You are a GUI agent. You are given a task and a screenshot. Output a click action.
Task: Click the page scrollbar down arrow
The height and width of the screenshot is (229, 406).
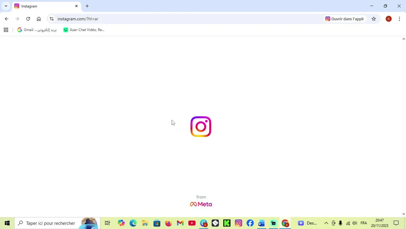pos(403,214)
